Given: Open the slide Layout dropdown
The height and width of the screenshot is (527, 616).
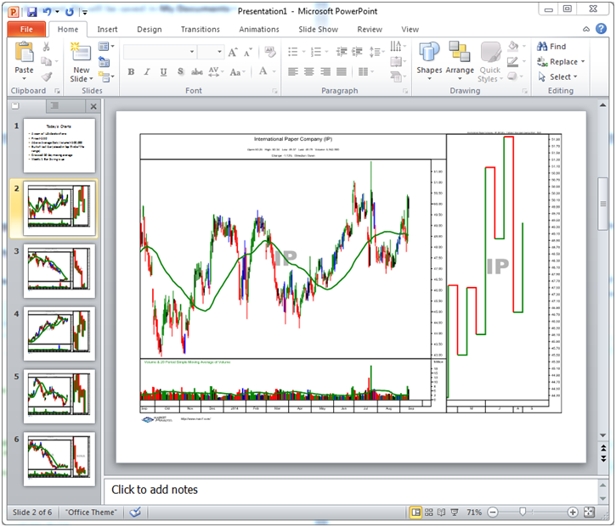Looking at the screenshot, I should coord(106,47).
